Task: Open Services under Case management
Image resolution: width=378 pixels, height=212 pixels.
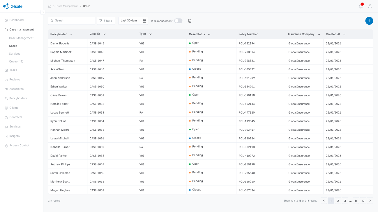Action: tap(15, 54)
